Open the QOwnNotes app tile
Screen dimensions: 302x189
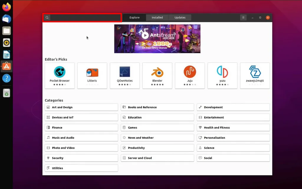coord(125,72)
